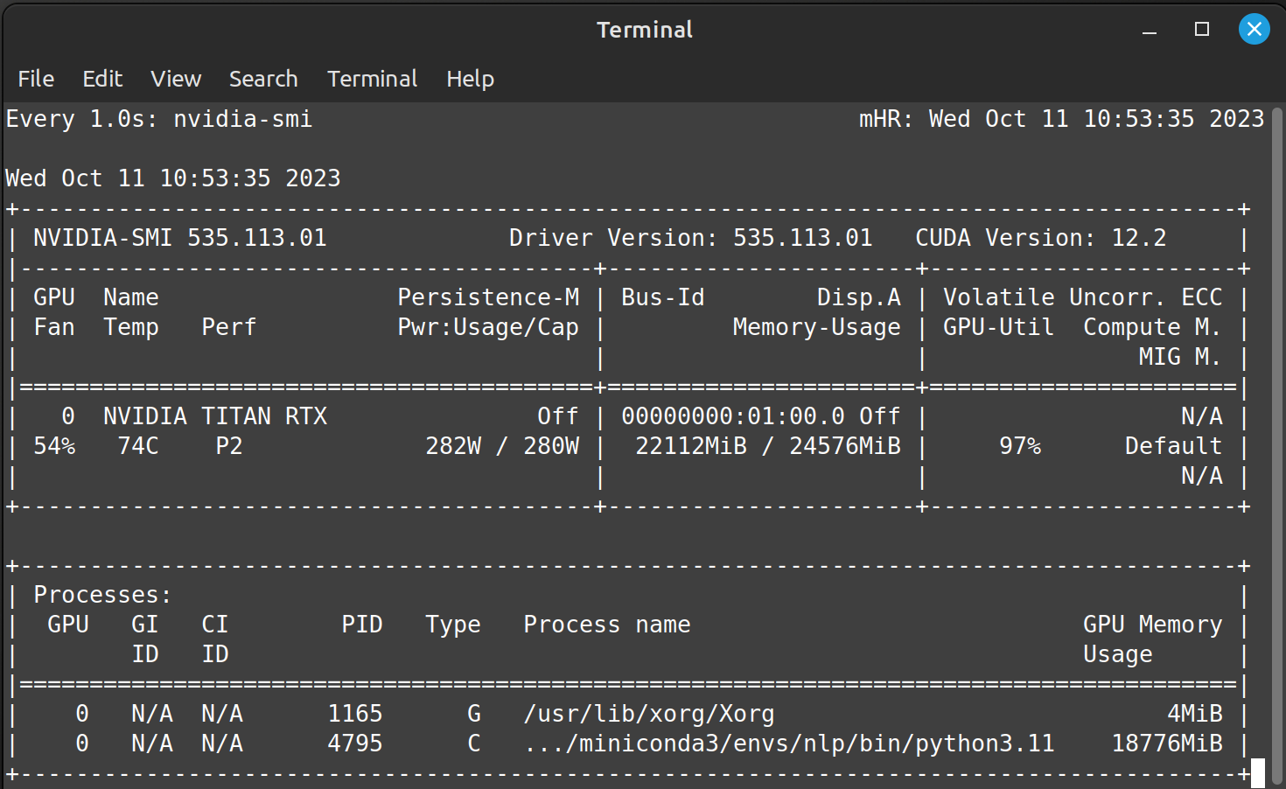Open the Terminal menu
Image resolution: width=1286 pixels, height=789 pixels.
(372, 79)
